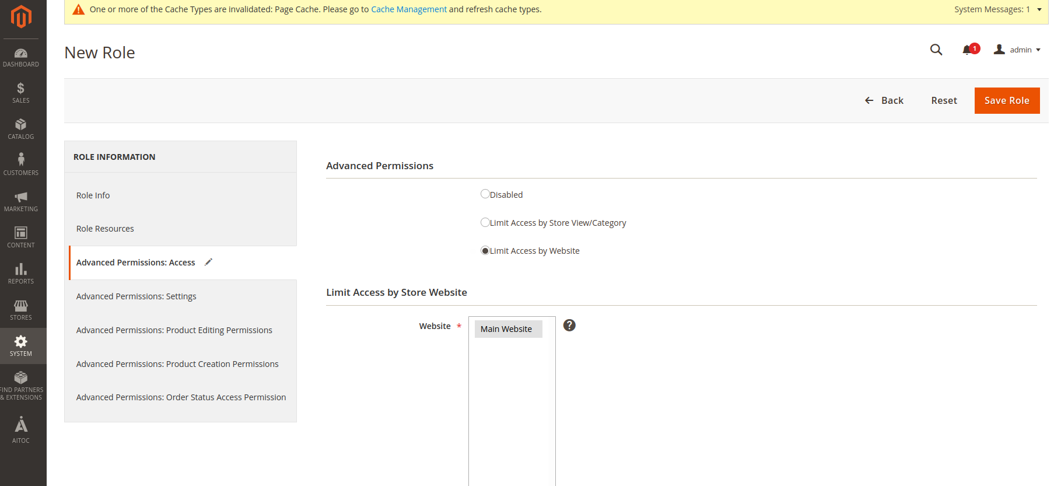Screen dimensions: 1061x486
Task: Open Product Editing Permissions tab
Action: pyautogui.click(x=181, y=330)
